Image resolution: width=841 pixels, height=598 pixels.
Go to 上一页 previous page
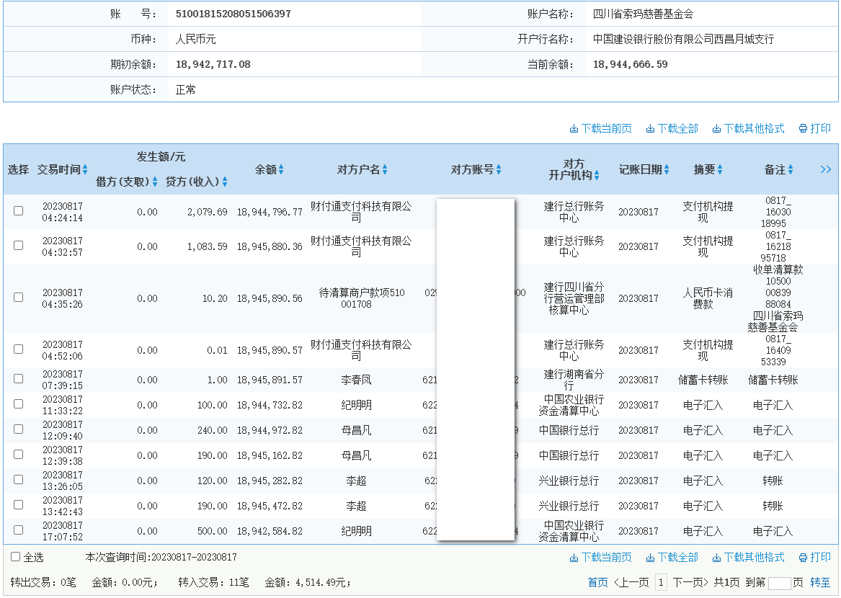click(631, 582)
